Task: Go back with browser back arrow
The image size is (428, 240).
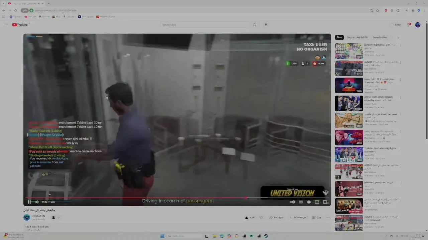Action: click(x=4, y=11)
